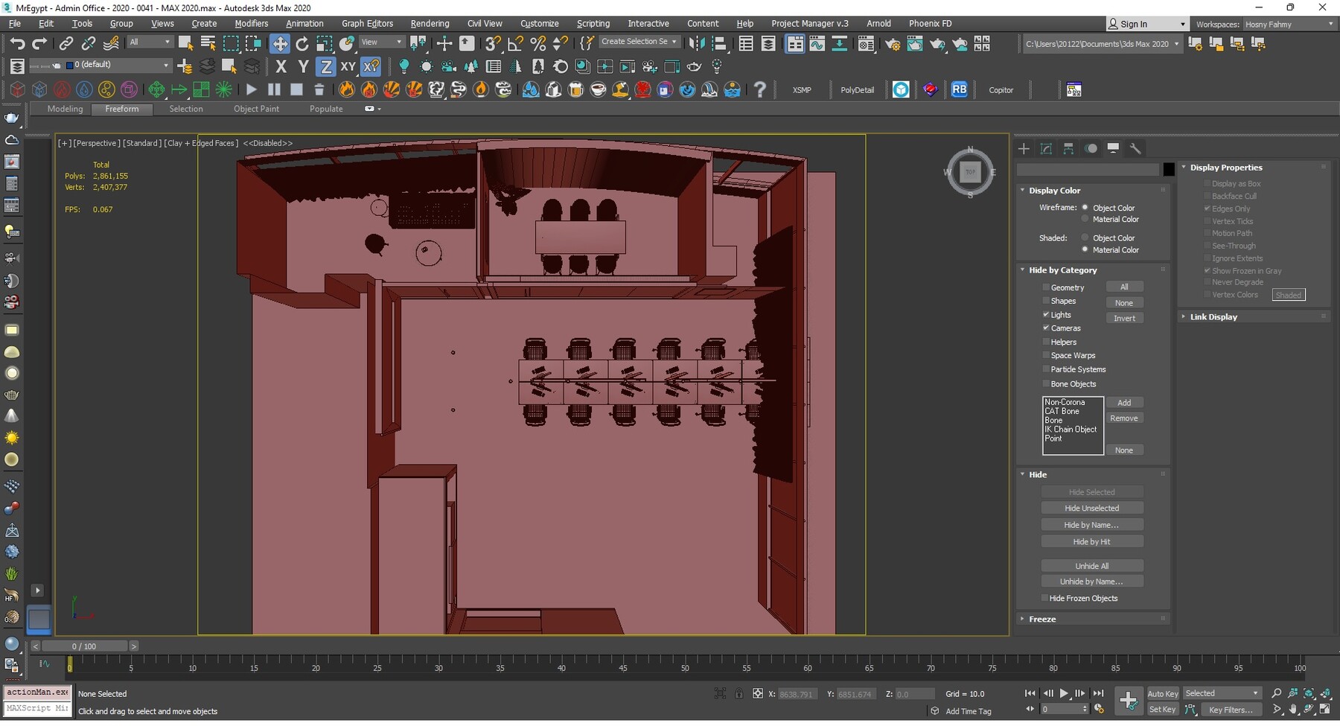Click the Undo arrow icon
Image resolution: width=1340 pixels, height=726 pixels.
(17, 44)
